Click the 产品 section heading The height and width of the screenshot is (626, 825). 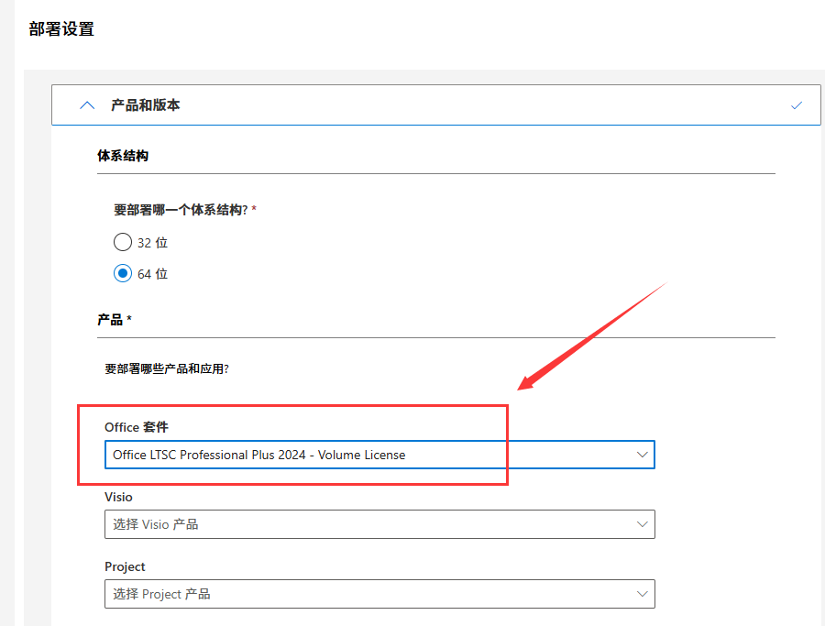click(x=110, y=320)
